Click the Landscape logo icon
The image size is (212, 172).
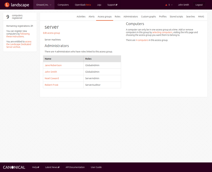[x=7, y=5]
